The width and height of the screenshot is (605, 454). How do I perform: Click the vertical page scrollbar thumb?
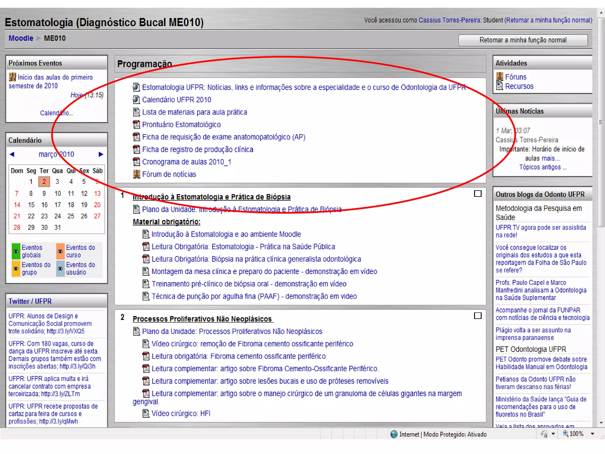click(x=601, y=122)
